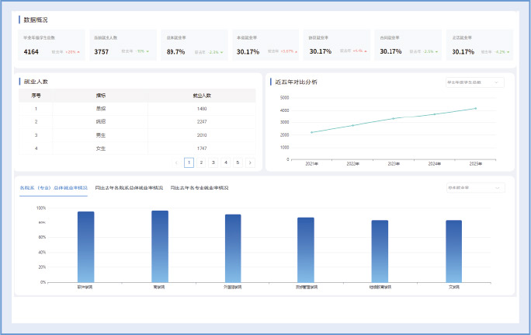Open the 同比去年各专业就业率情况 tab

[200, 188]
